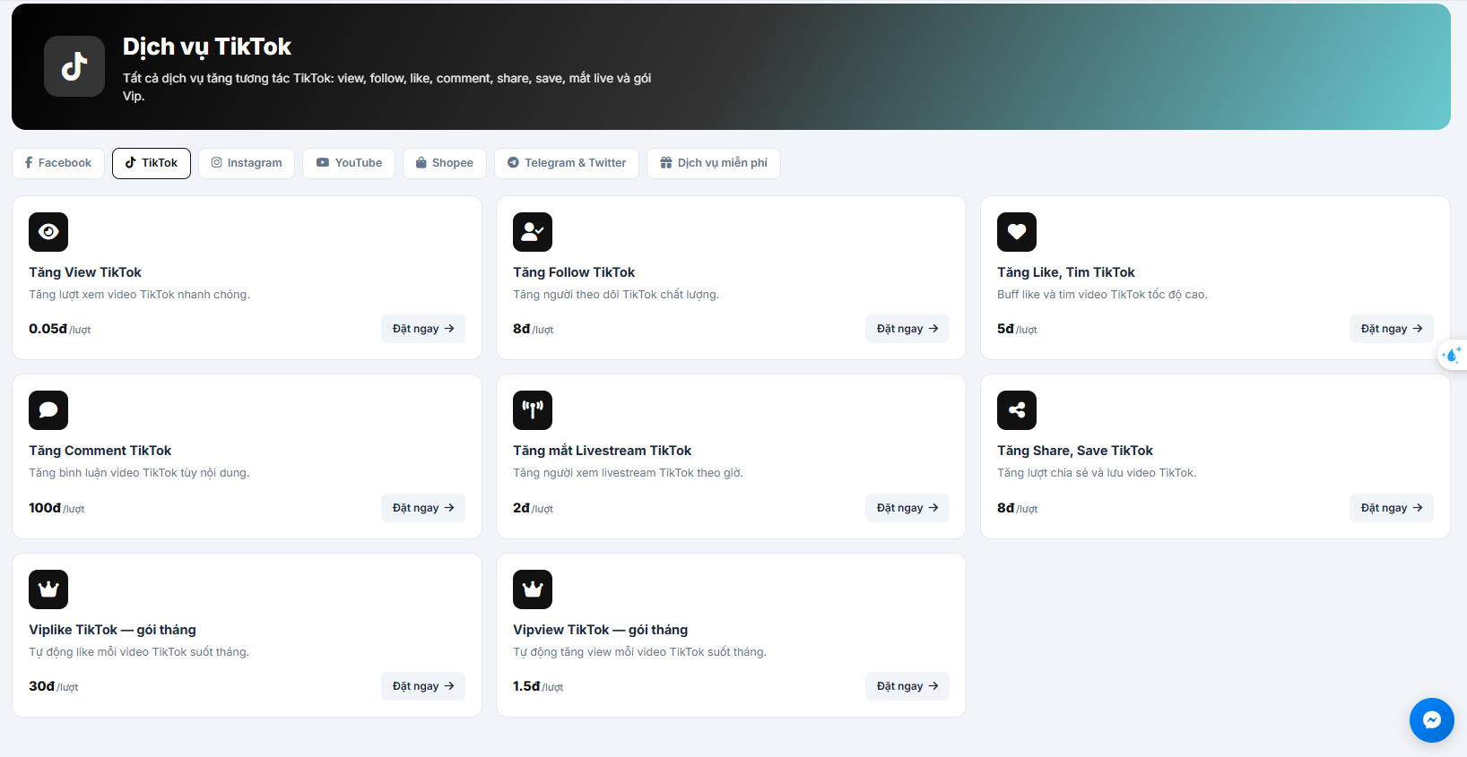This screenshot has height=757, width=1467.
Task: Open the Telegram & Twitter tab
Action: (x=567, y=163)
